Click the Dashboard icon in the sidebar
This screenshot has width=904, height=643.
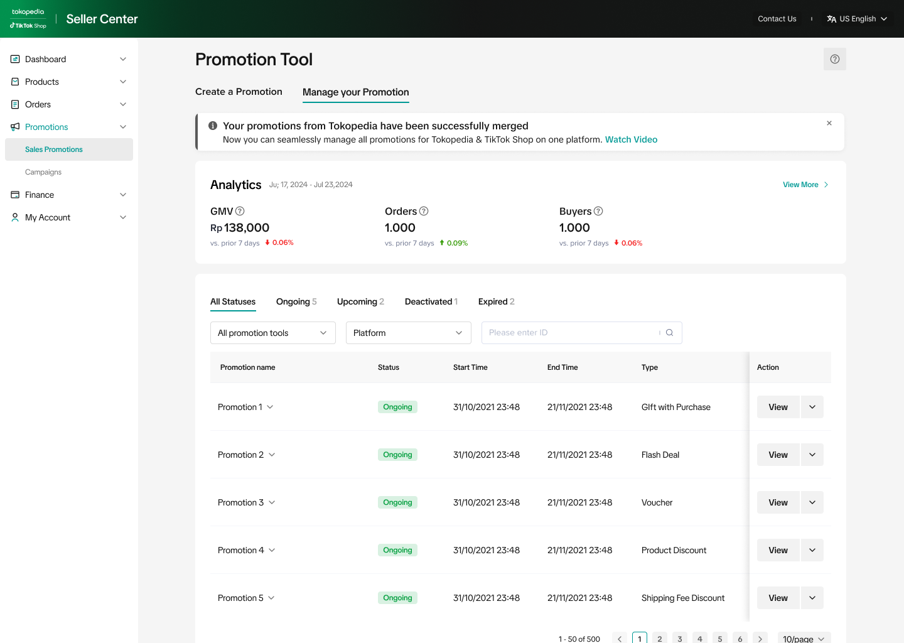point(15,59)
